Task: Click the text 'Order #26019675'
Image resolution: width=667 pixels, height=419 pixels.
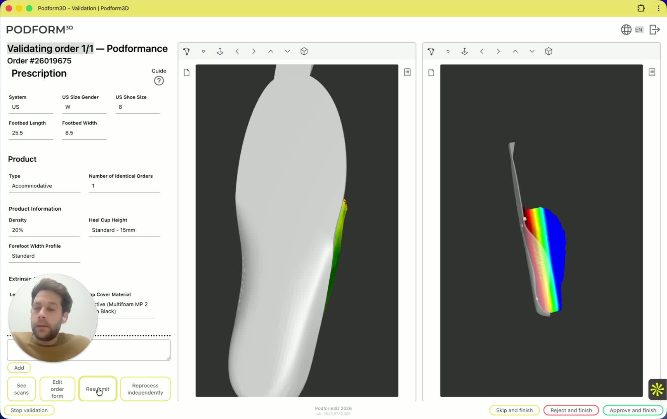Action: coord(39,61)
